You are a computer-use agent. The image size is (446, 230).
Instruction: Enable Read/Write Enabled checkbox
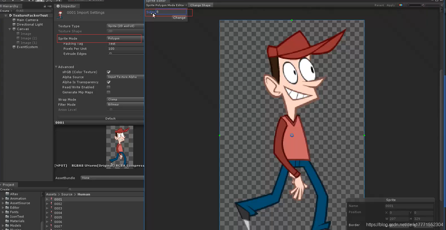(108, 87)
